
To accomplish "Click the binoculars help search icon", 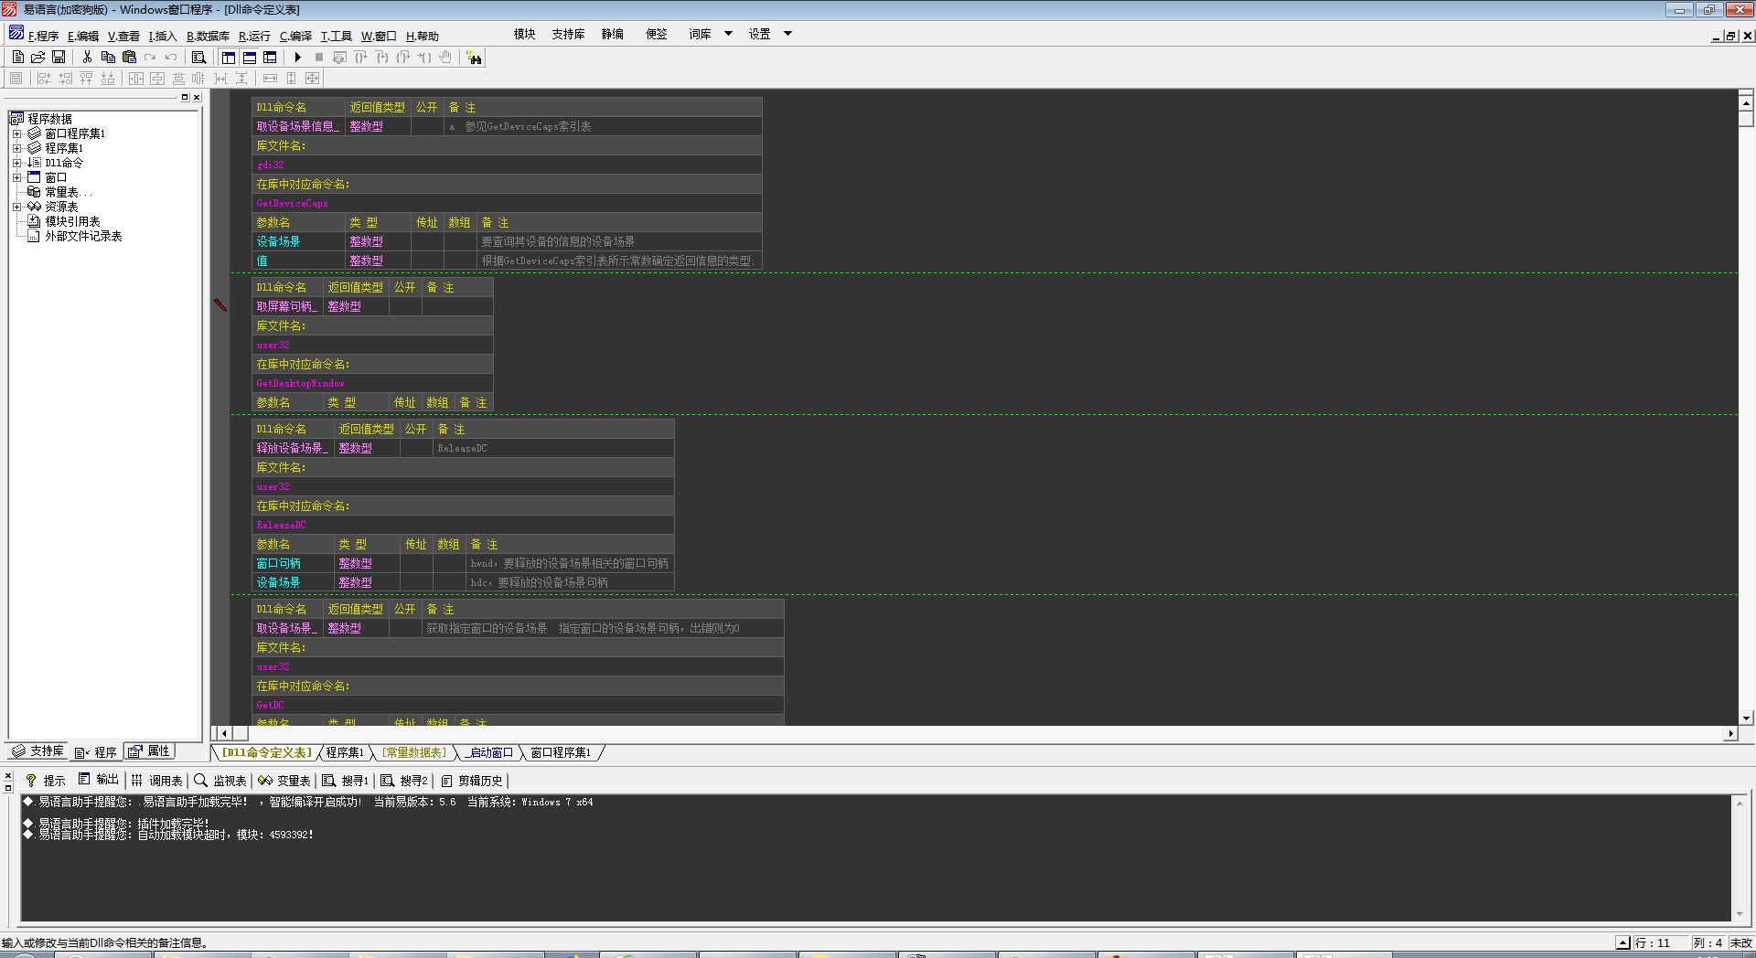I will (474, 58).
